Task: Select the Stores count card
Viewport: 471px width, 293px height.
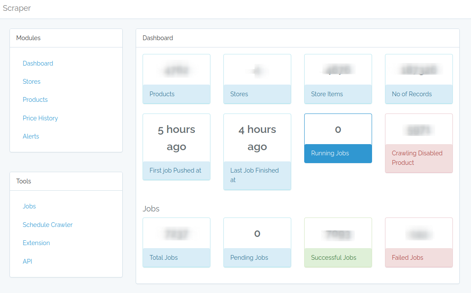Action: pyautogui.click(x=257, y=79)
